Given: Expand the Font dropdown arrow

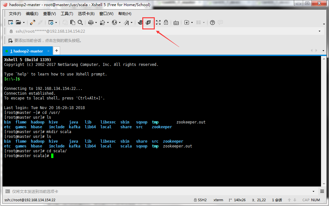Looking at the screenshot, I should coord(132,23).
